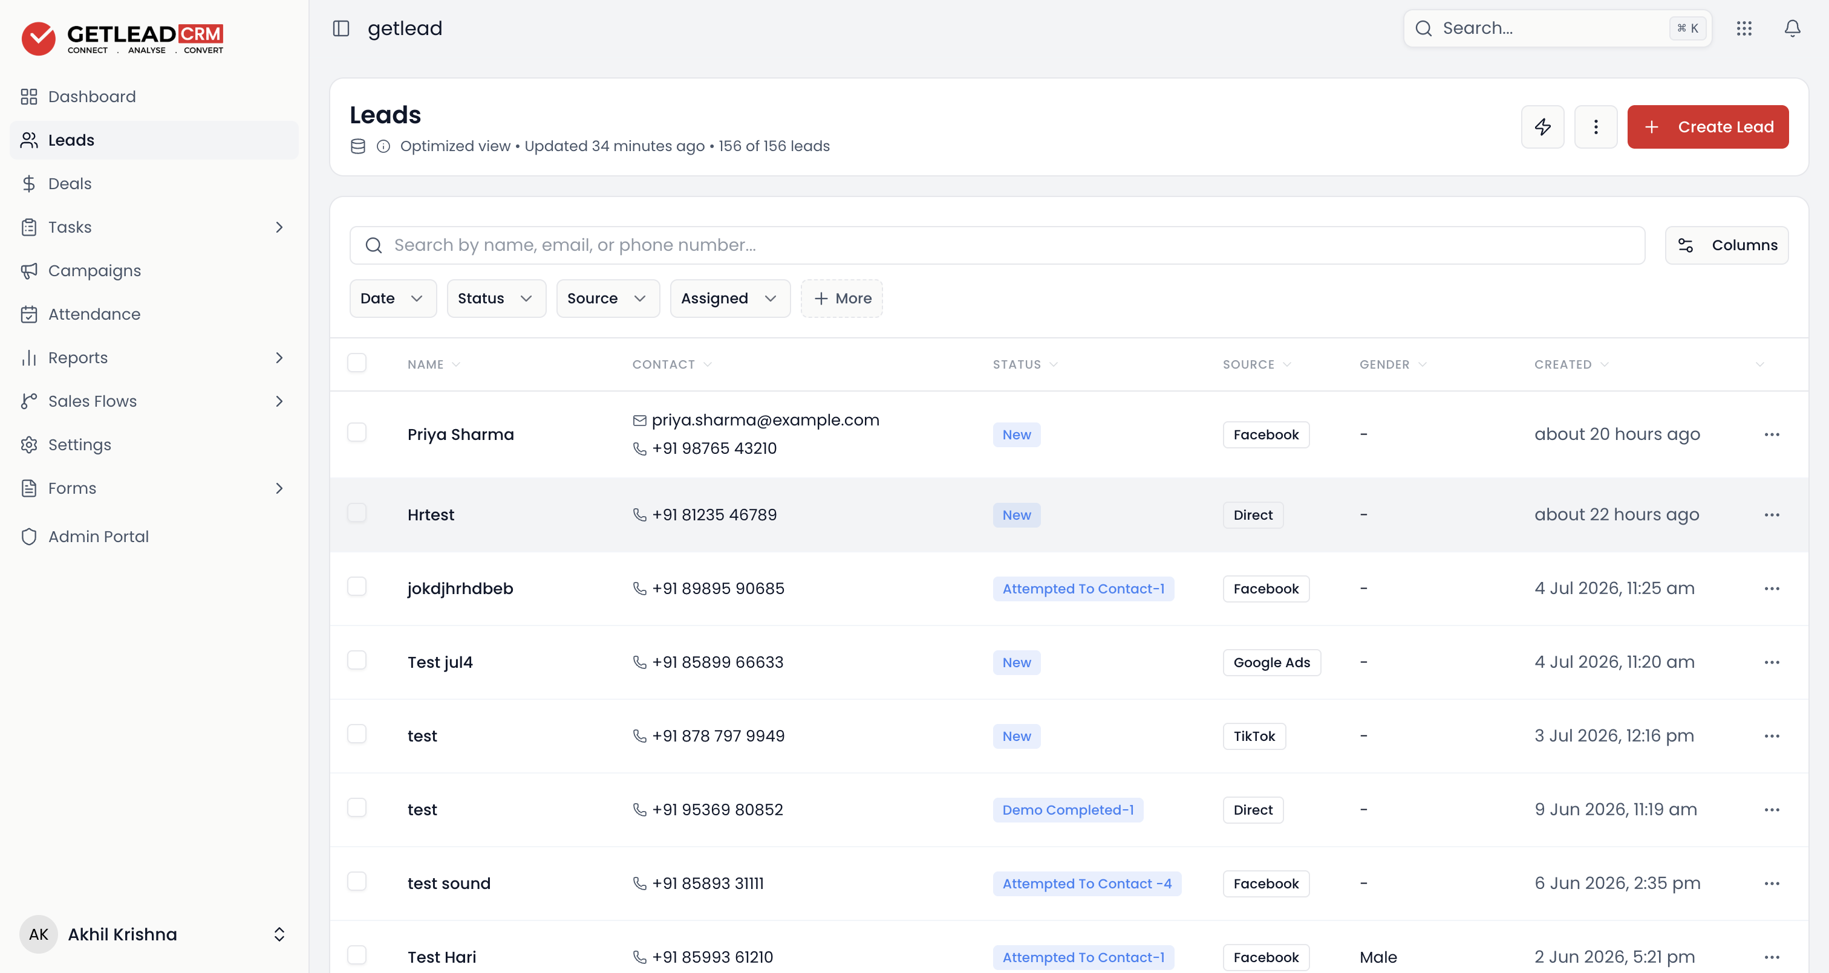1829x973 pixels.
Task: Focus the search by name, email, phone field
Action: [x=997, y=245]
